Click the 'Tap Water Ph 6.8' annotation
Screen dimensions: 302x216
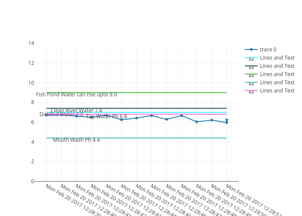pyautogui.click(x=107, y=117)
